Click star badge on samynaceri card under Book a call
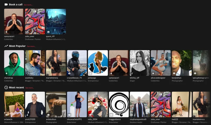Image resolution: width=211 pixels, height=125 pixels. 6,32
